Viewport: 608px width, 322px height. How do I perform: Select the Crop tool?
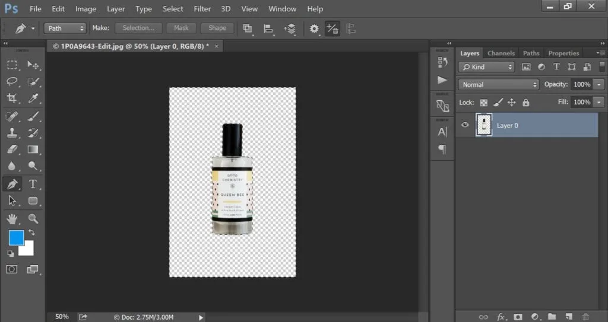(12, 98)
